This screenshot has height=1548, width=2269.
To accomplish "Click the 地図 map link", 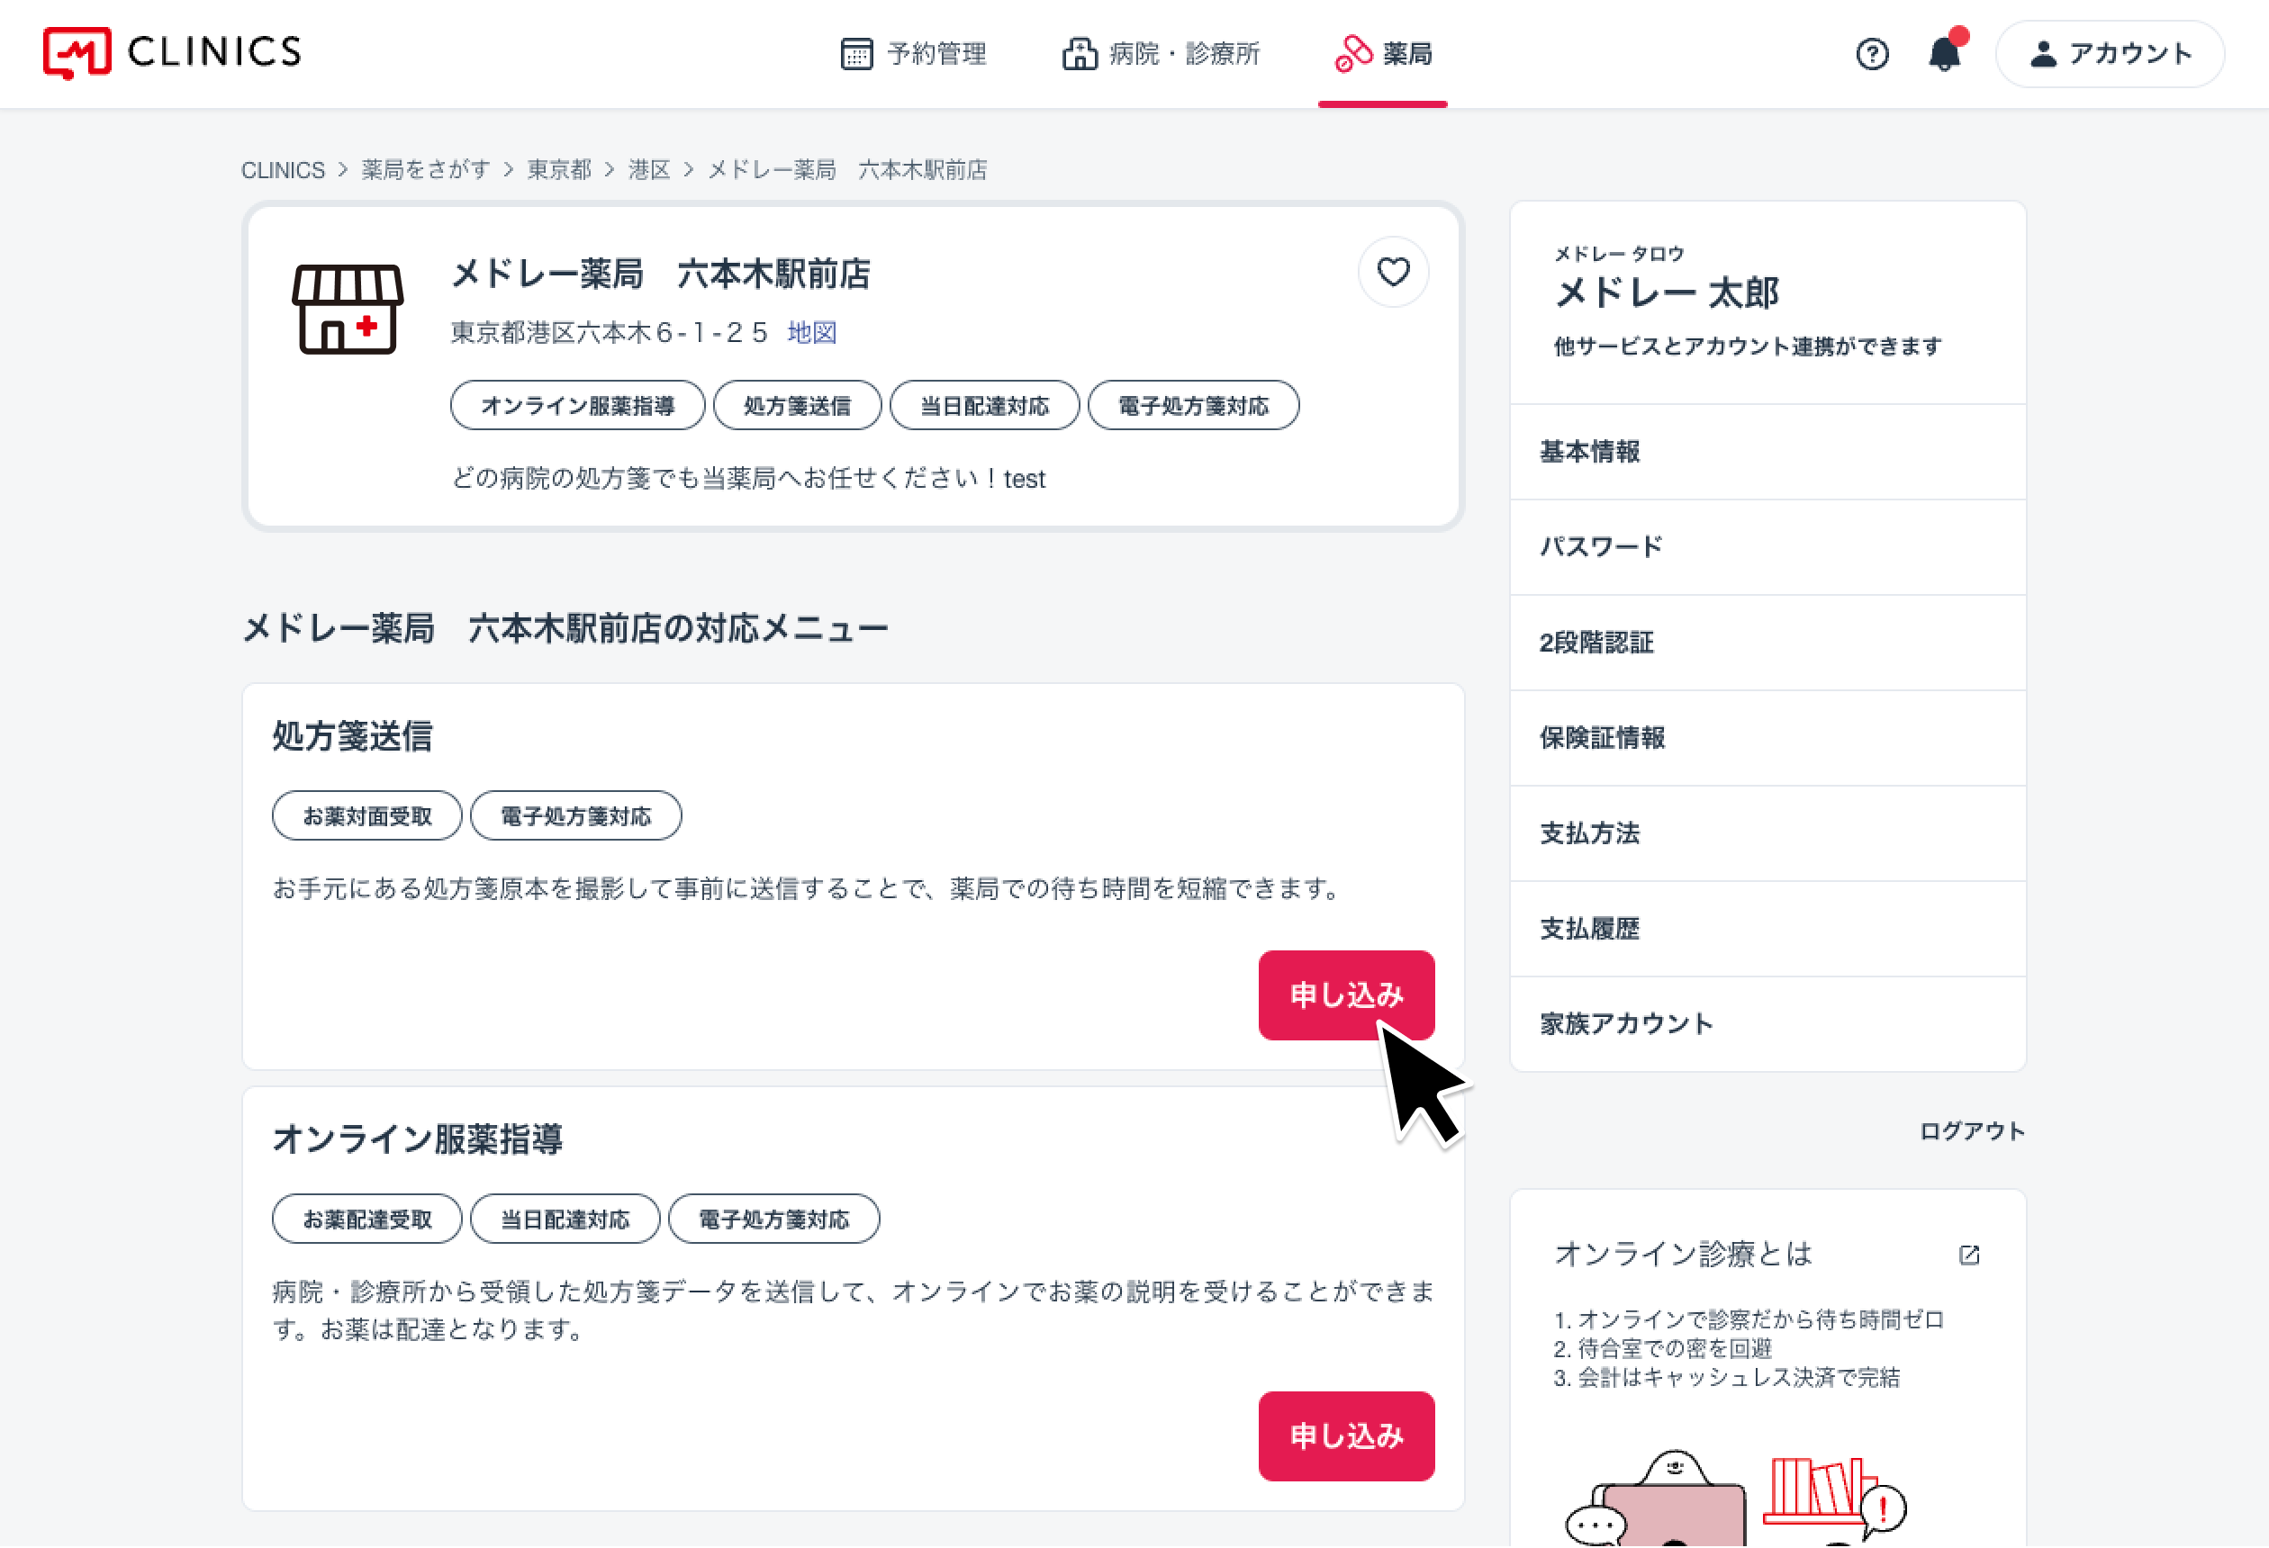I will [x=811, y=333].
